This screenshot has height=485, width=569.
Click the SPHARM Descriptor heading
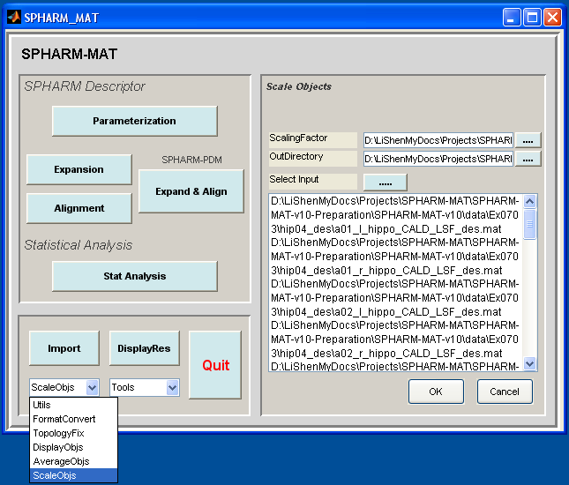click(x=85, y=86)
